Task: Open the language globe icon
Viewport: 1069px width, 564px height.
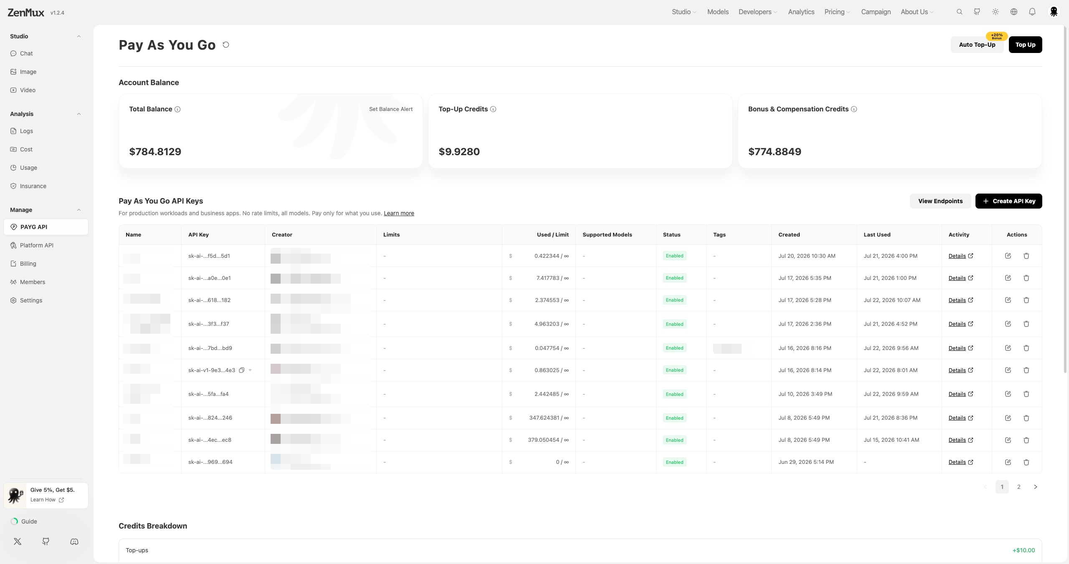Action: click(1014, 12)
